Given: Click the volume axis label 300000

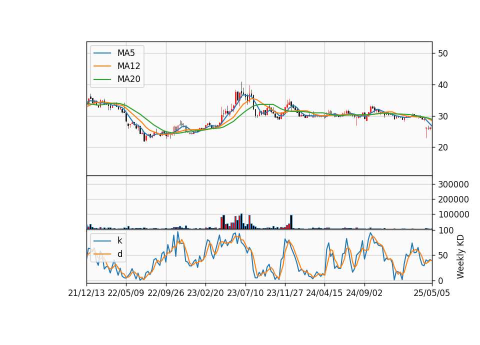Looking at the screenshot, I should tap(453, 184).
